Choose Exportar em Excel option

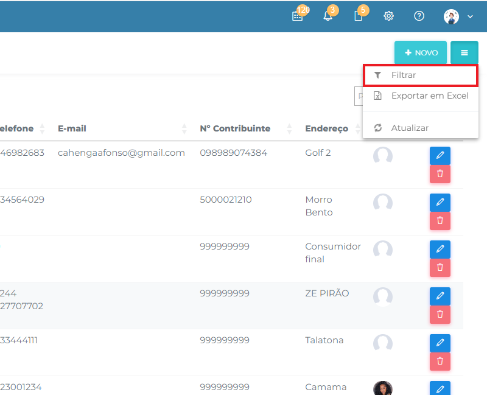[x=429, y=96]
